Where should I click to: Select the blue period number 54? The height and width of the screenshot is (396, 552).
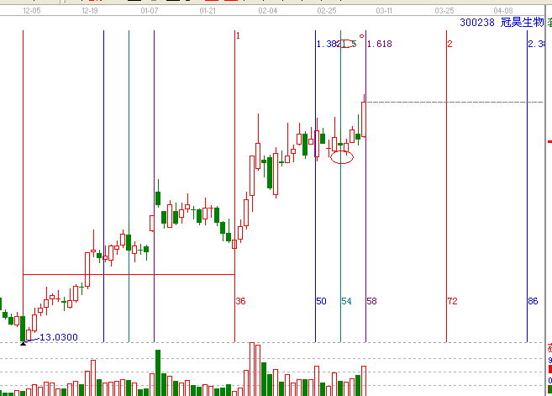click(346, 301)
